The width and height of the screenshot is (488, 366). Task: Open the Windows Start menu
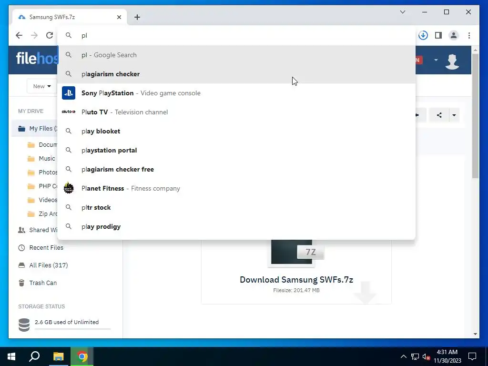point(11,356)
